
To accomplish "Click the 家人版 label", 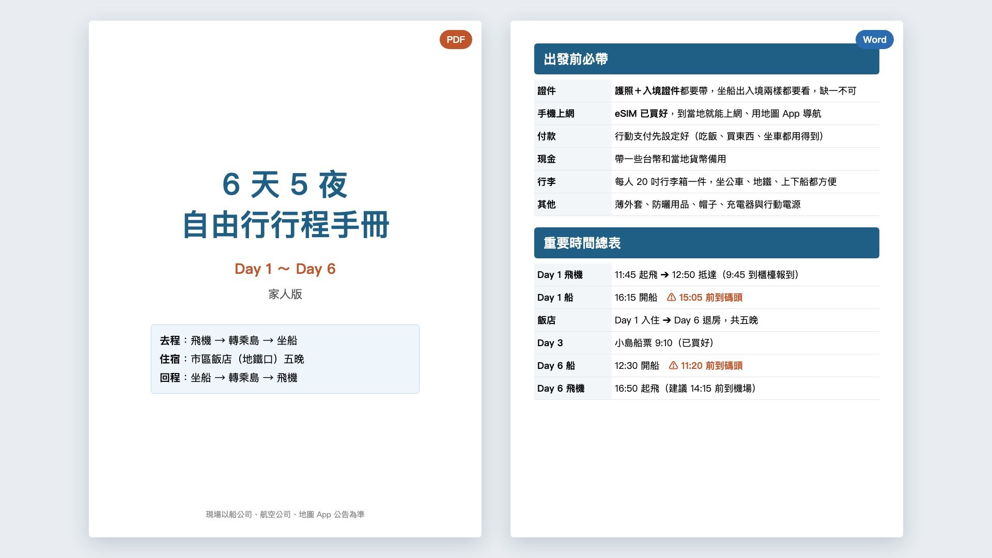I will tap(285, 295).
